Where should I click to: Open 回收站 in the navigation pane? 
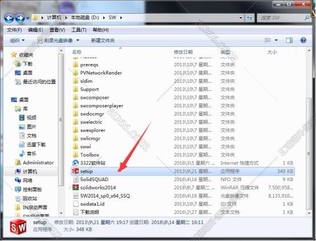coord(30,198)
